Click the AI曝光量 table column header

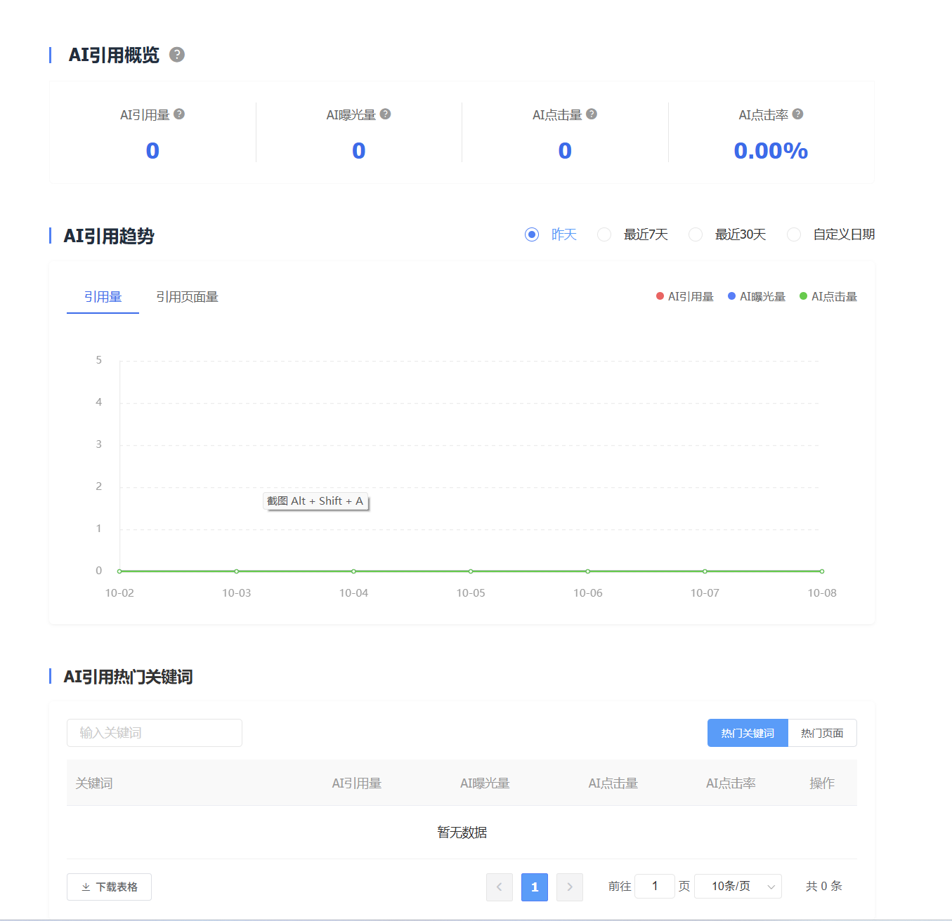click(485, 783)
